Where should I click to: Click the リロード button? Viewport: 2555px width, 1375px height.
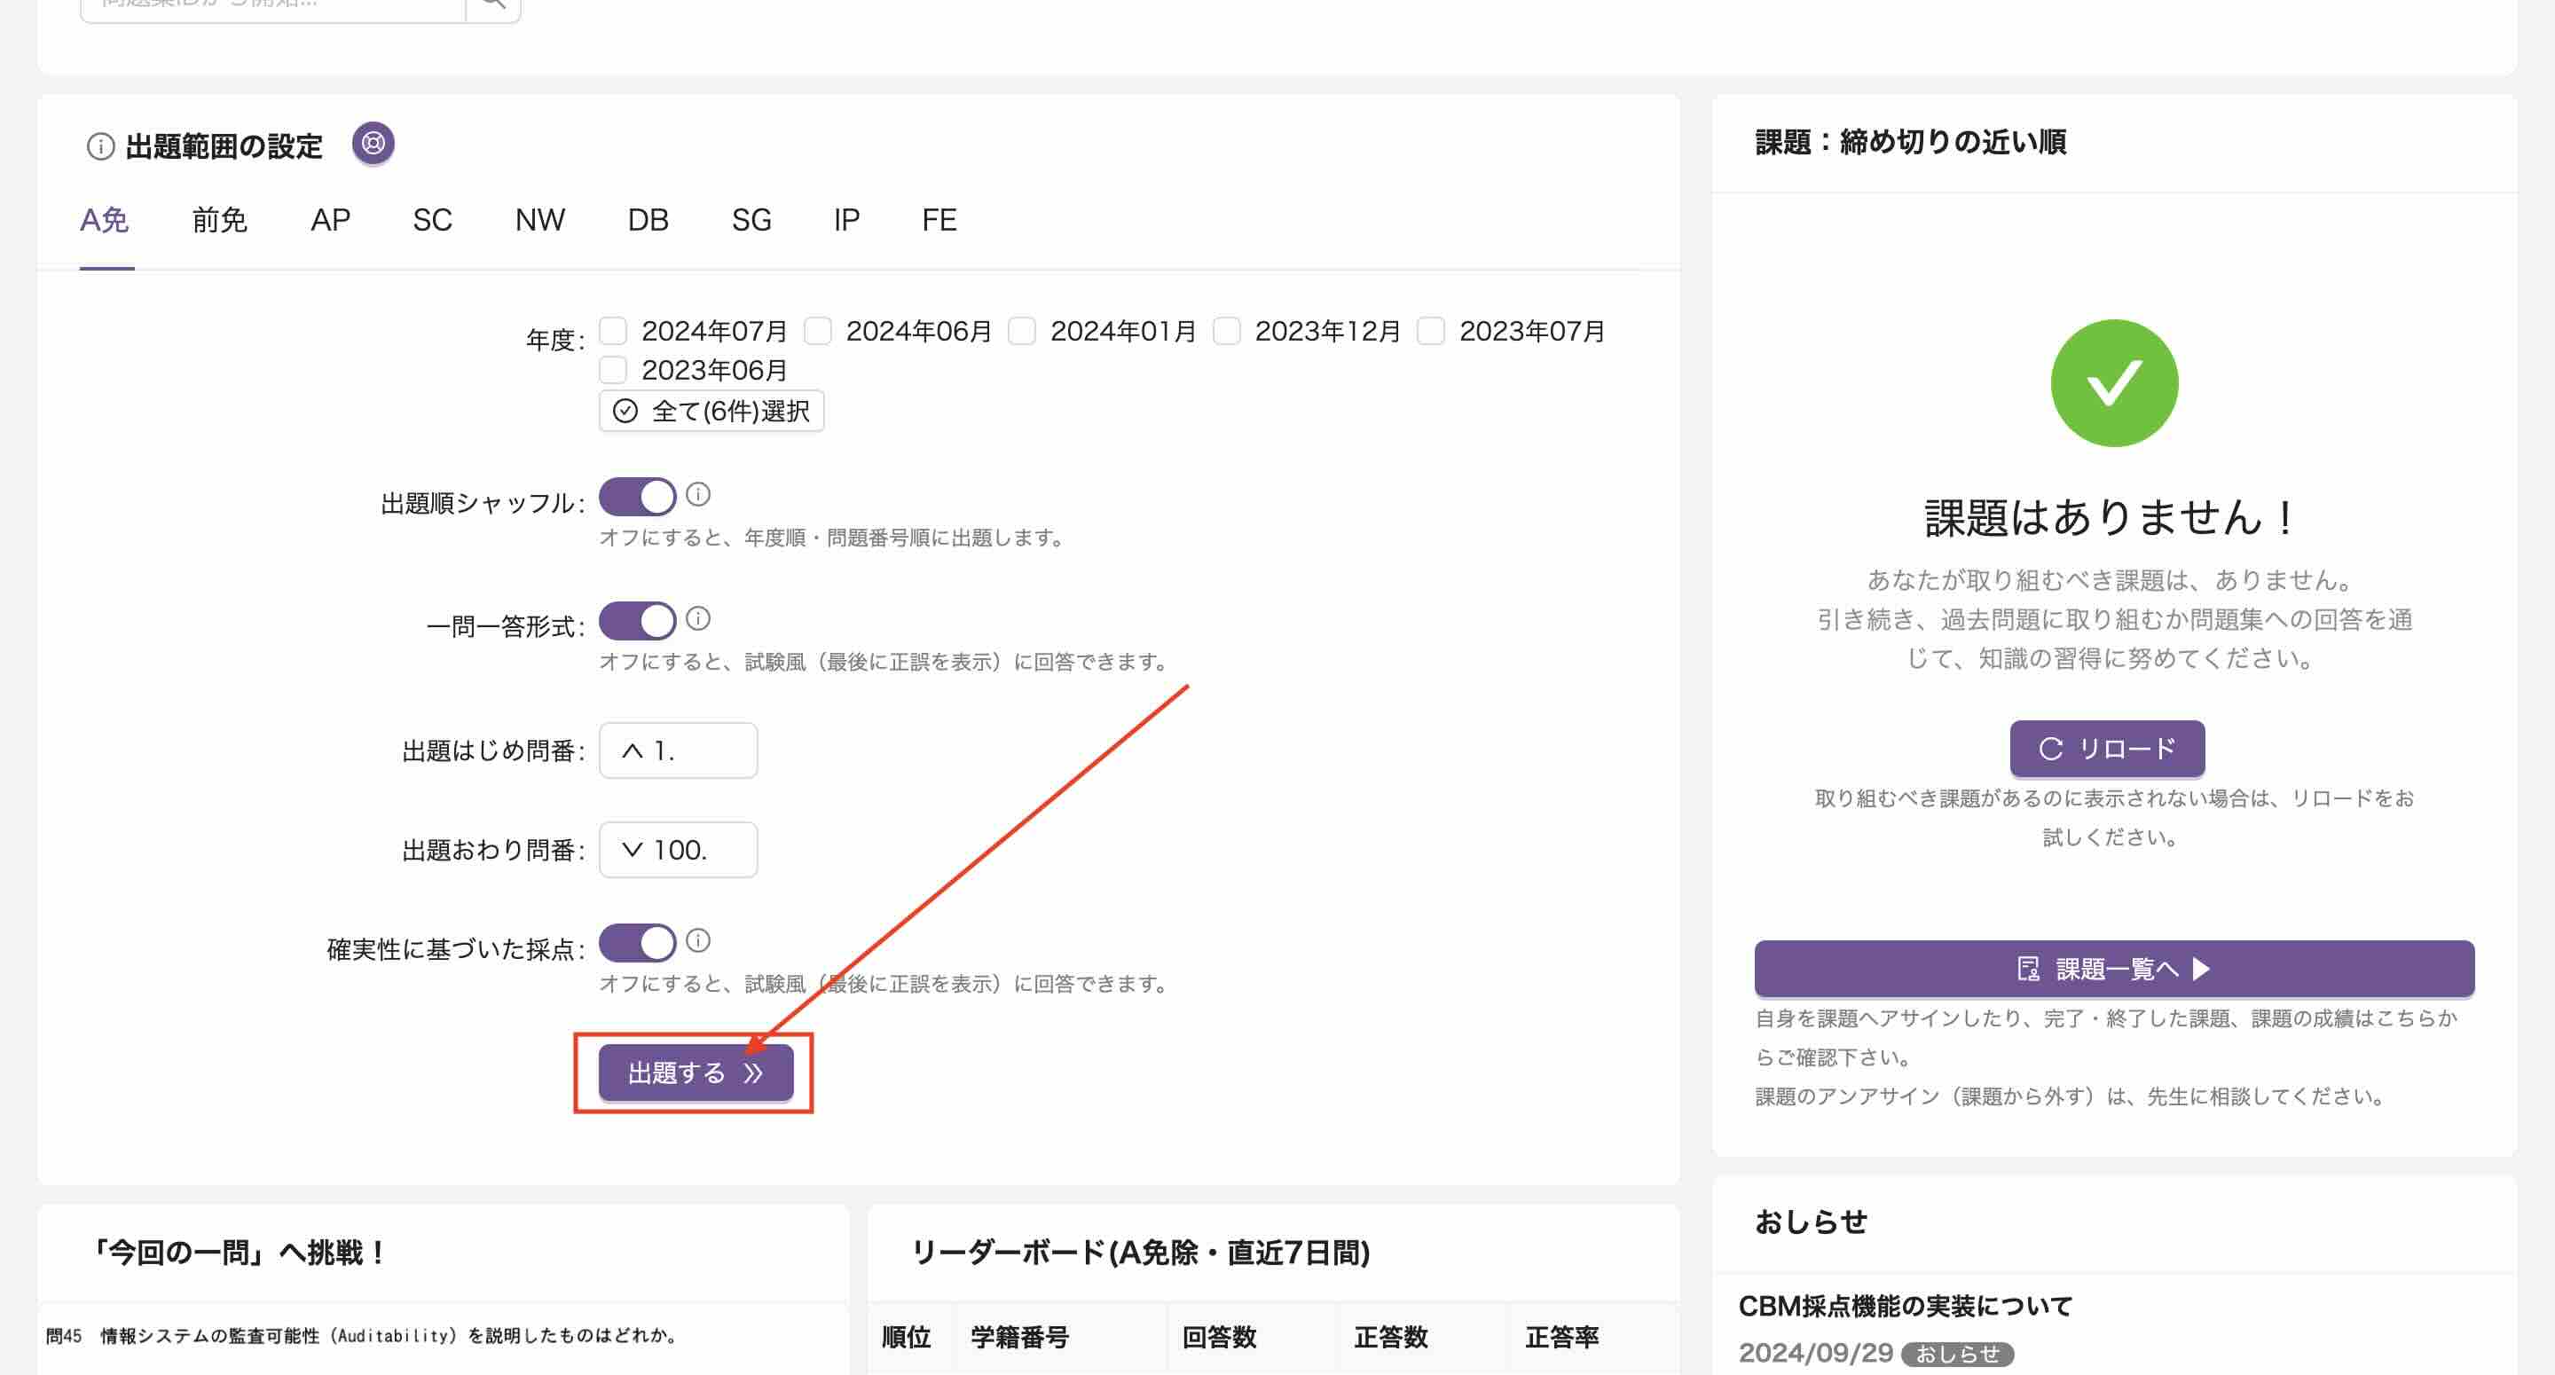coord(2107,749)
